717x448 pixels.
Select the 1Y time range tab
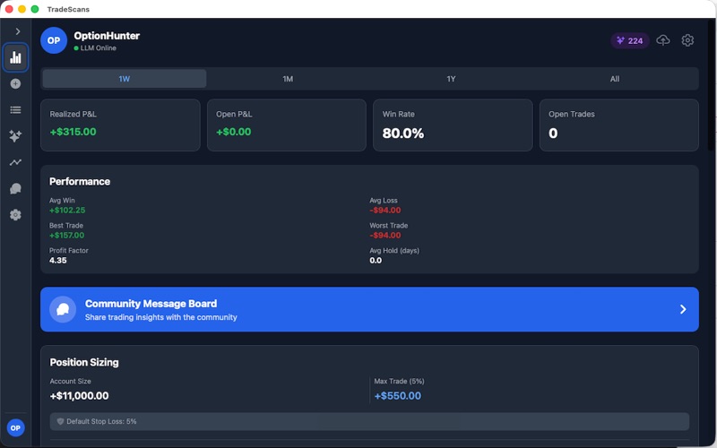[452, 79]
